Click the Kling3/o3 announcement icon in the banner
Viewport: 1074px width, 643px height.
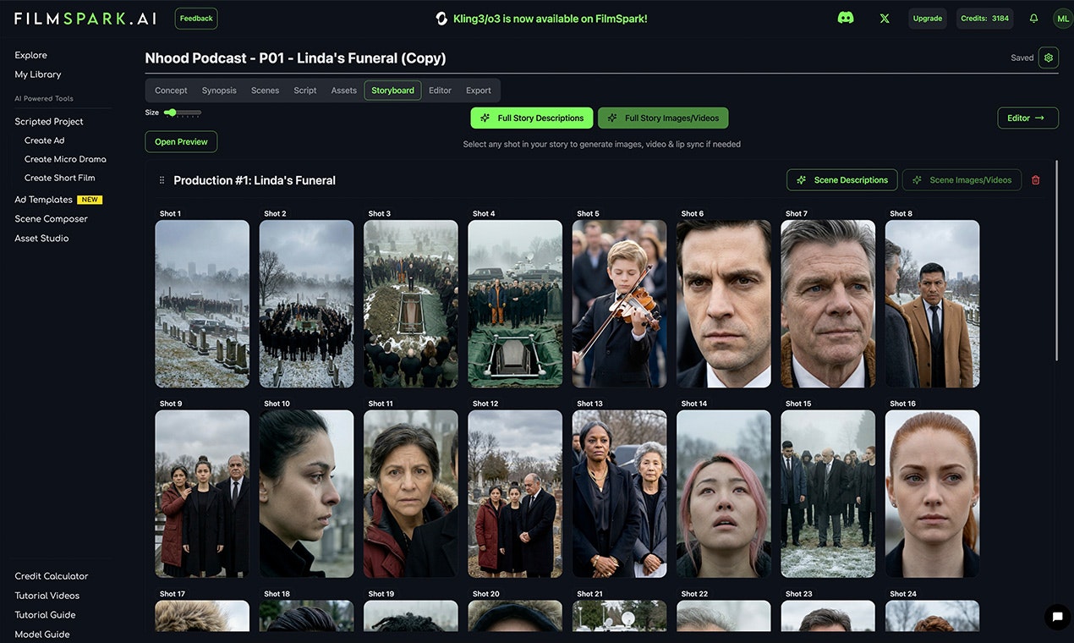pos(441,17)
